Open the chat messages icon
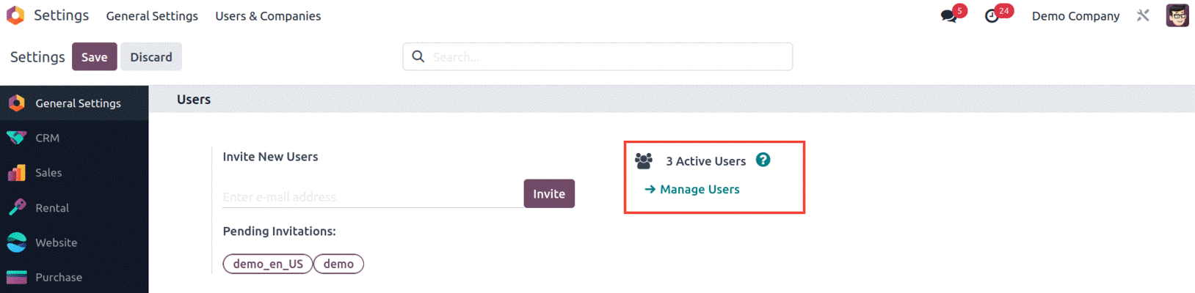 (949, 16)
